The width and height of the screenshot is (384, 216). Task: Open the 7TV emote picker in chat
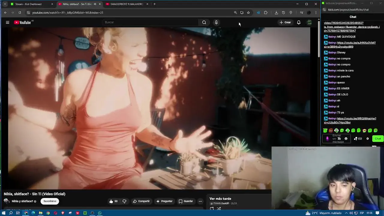coord(339,139)
